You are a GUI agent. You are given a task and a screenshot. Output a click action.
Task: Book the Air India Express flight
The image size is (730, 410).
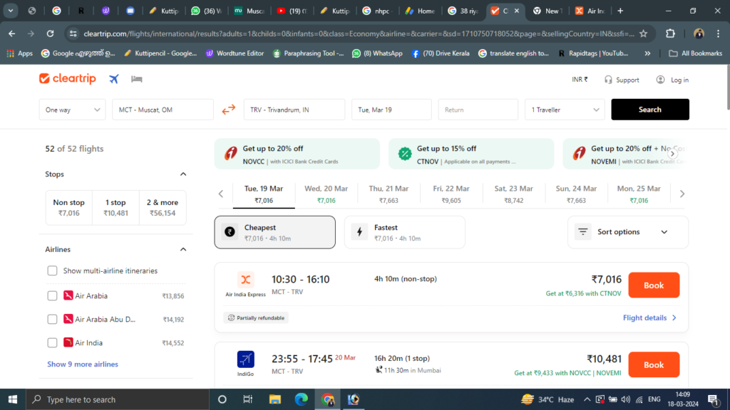(x=653, y=285)
